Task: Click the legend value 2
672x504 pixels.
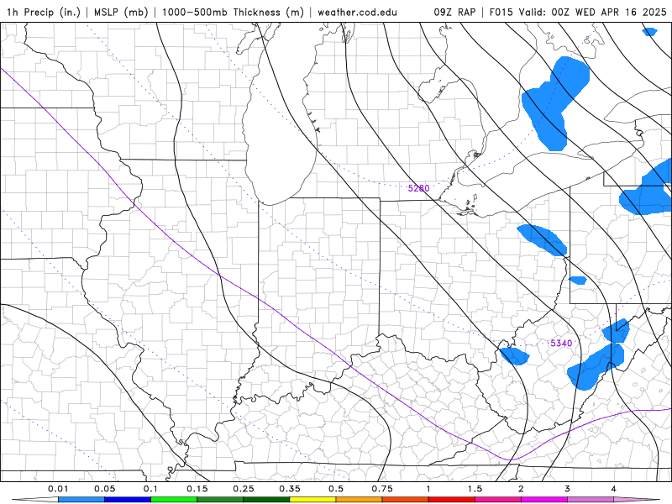Action: click(521, 489)
